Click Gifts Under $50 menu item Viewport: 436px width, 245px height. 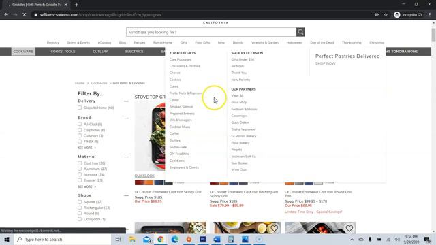[x=243, y=59]
